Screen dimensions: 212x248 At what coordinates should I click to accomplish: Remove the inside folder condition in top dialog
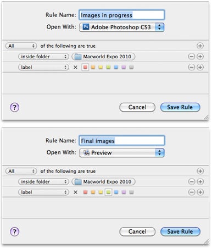(x=192, y=57)
